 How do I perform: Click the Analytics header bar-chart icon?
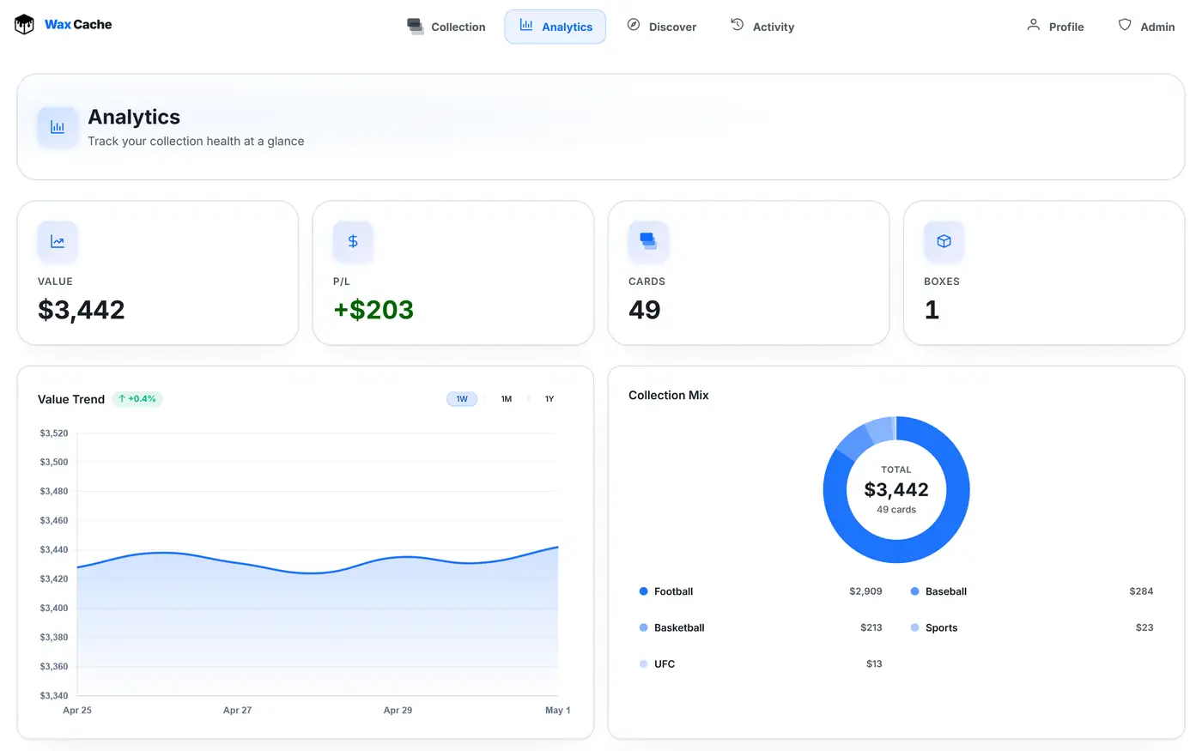pos(58,127)
